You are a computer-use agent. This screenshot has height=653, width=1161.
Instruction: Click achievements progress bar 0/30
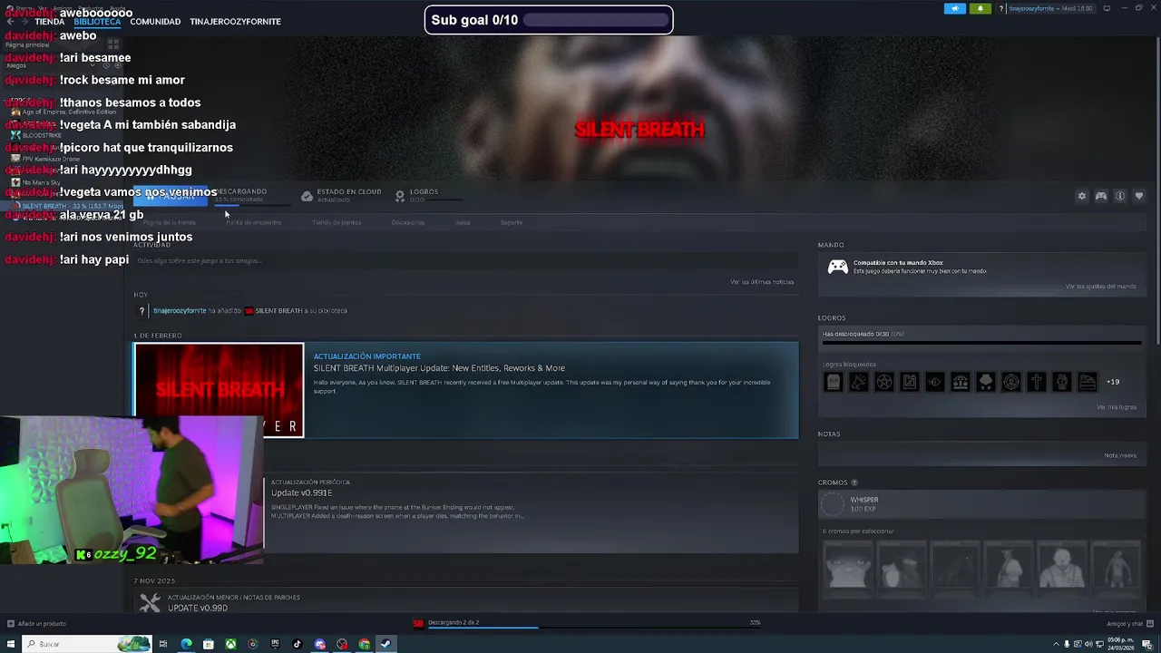pyautogui.click(x=982, y=343)
